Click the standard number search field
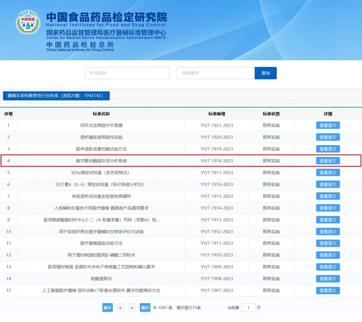This screenshot has width=362, height=322. click(x=216, y=73)
